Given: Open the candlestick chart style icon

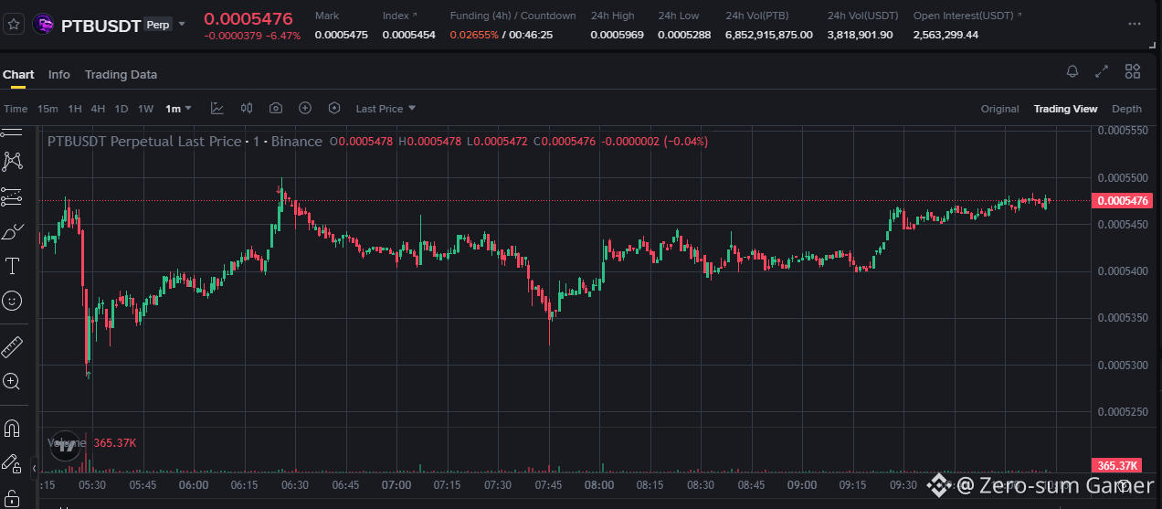Looking at the screenshot, I should coord(247,108).
